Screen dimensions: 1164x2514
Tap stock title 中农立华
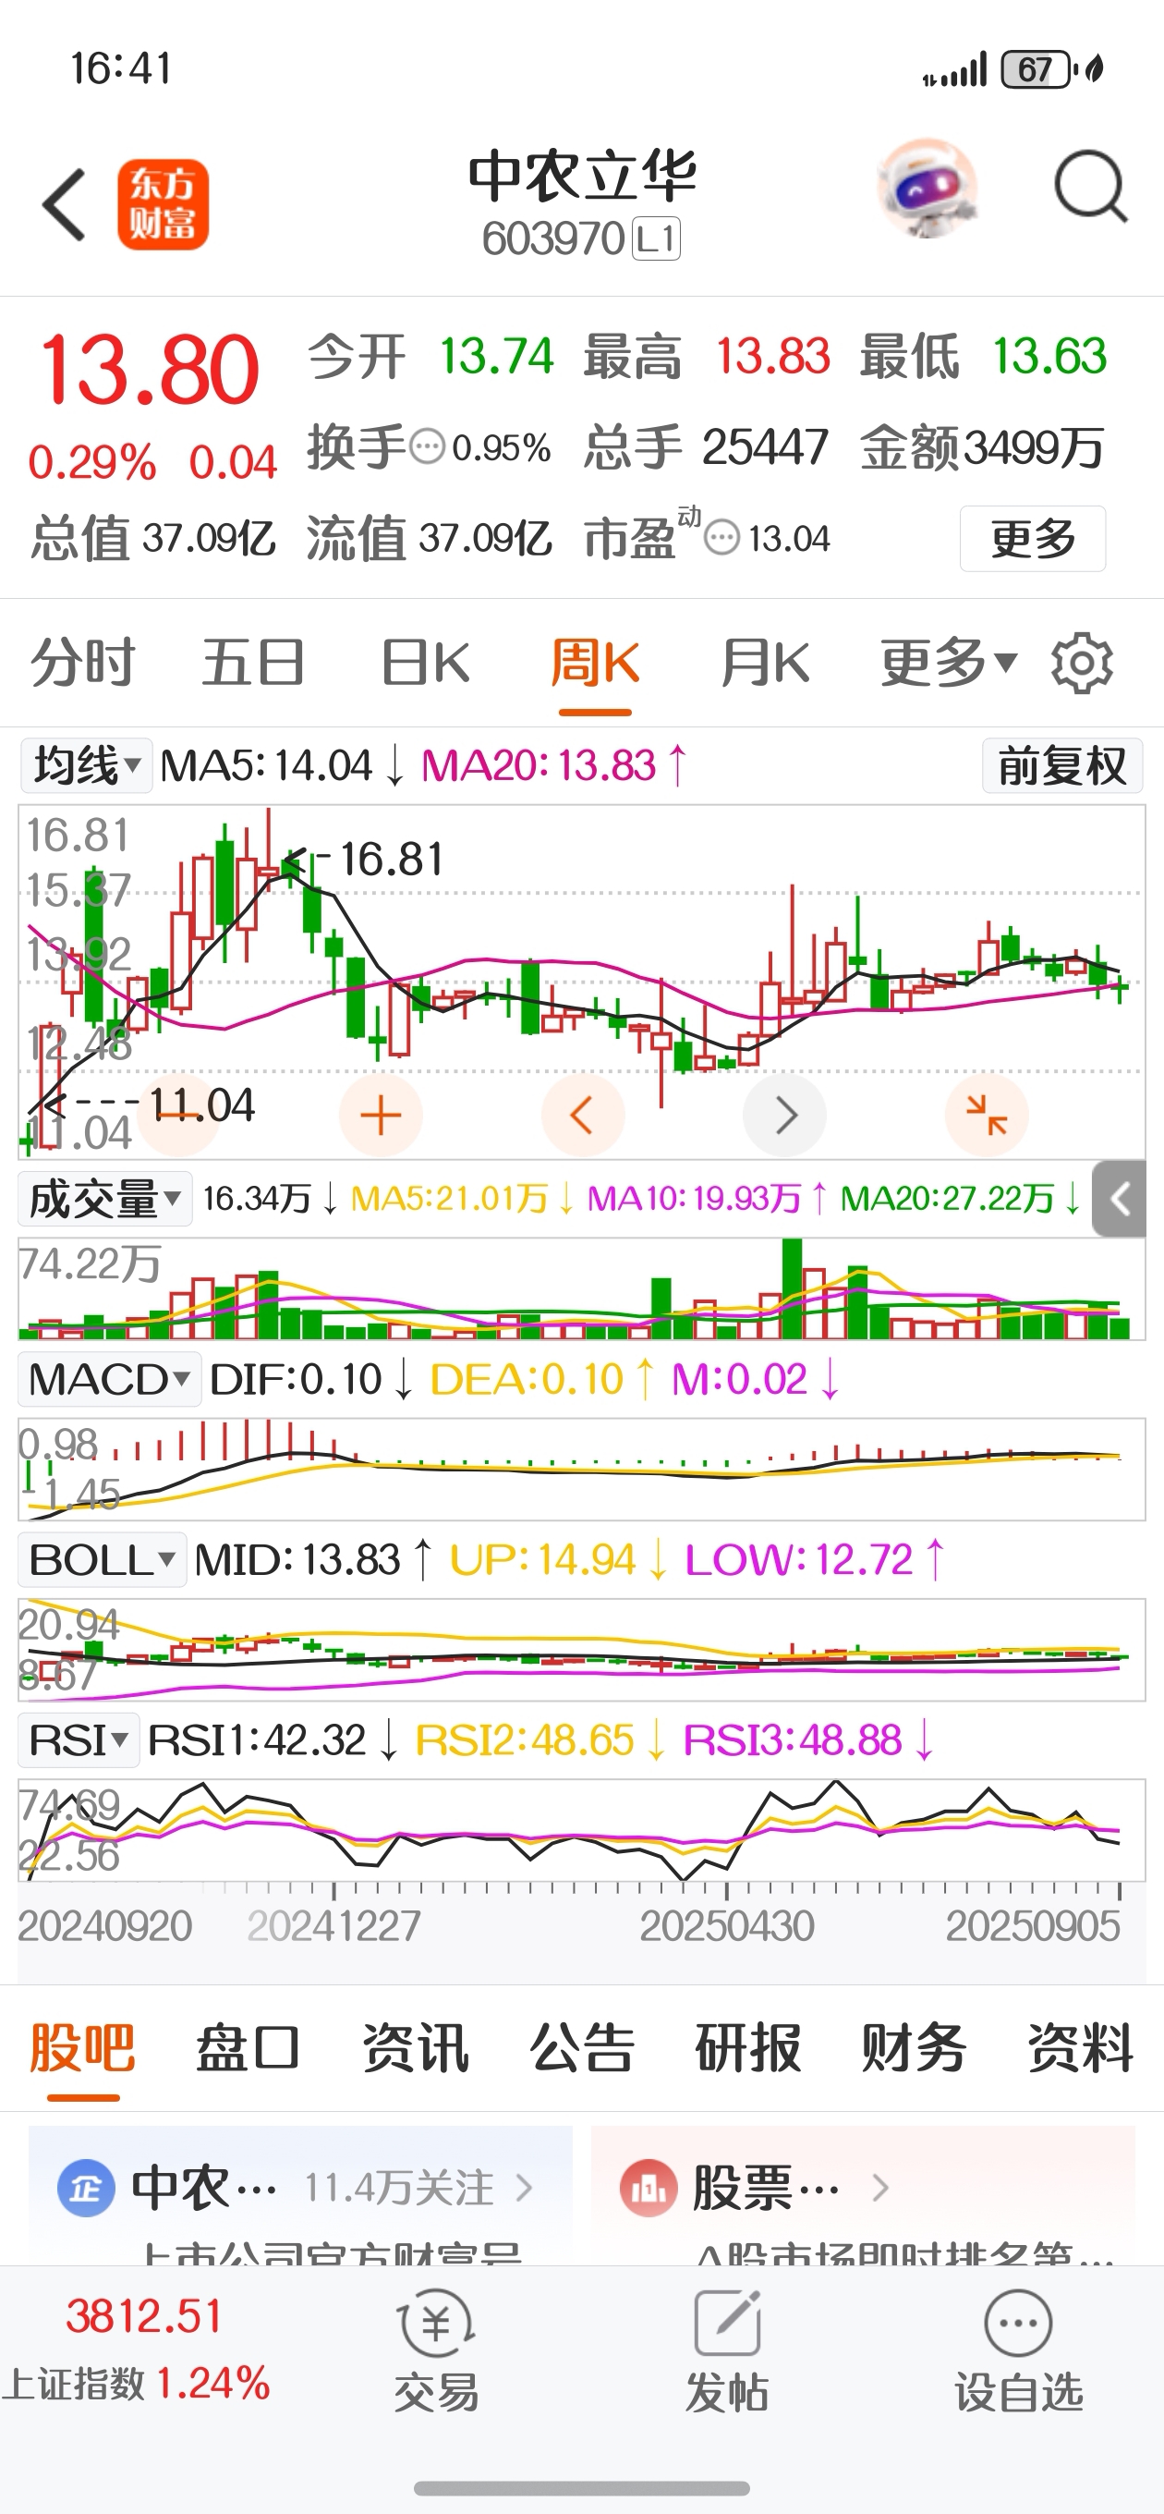583,176
